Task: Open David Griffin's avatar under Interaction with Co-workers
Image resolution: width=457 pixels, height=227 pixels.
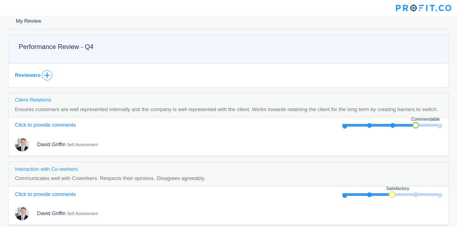Action: (x=22, y=213)
